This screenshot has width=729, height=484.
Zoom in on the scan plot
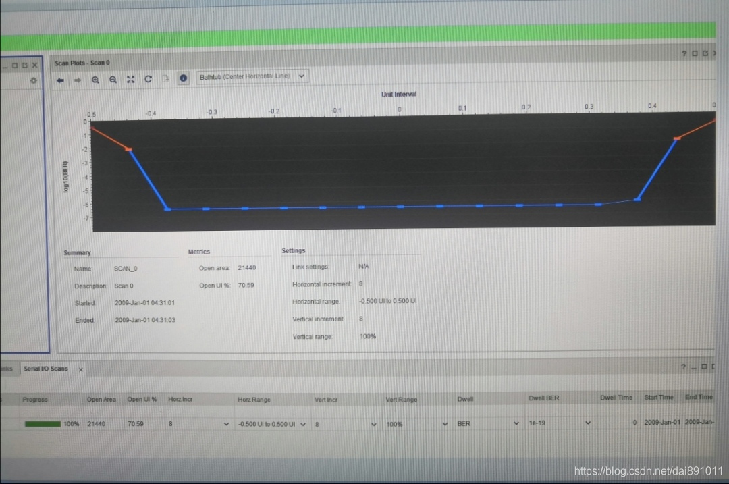point(95,80)
